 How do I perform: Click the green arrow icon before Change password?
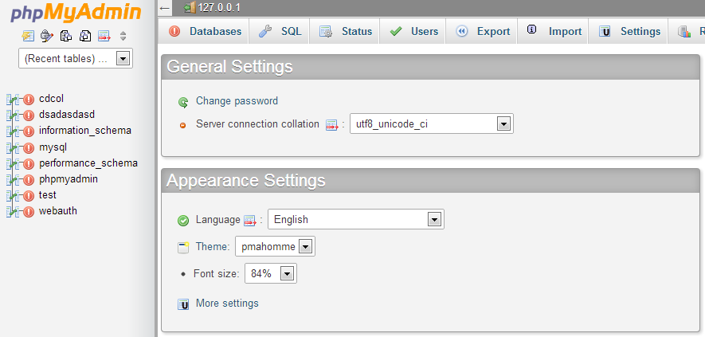pos(183,102)
